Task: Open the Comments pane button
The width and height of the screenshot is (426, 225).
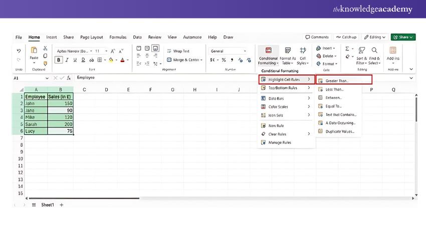Action: point(317,37)
